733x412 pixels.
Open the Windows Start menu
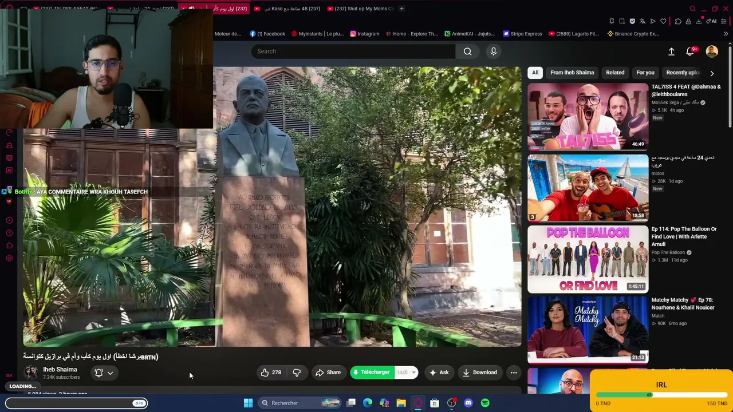tap(248, 403)
